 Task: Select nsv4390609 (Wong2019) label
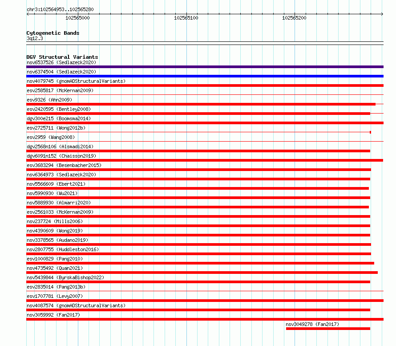click(55, 231)
